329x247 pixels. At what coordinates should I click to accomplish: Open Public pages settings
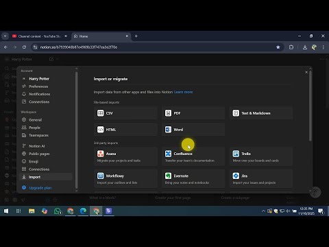point(47,154)
